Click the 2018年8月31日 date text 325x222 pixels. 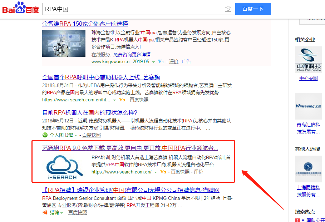click(x=58, y=85)
